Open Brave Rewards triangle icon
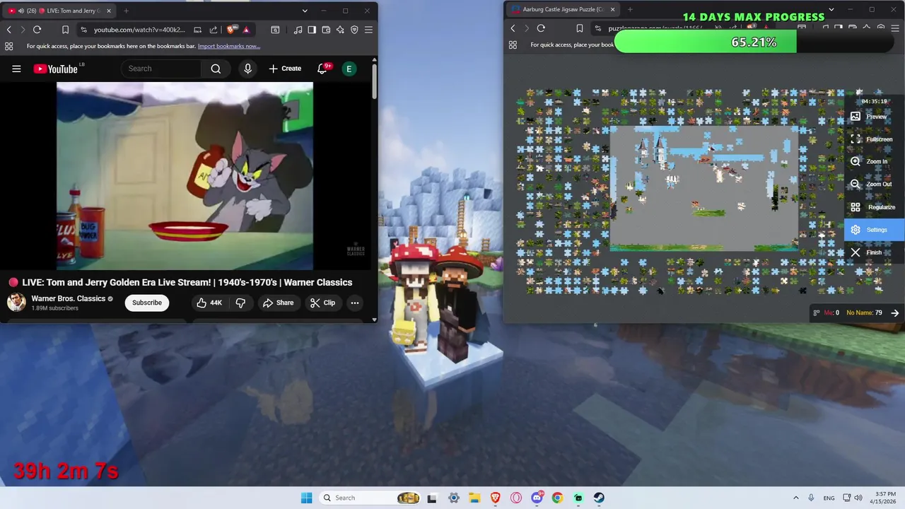Image resolution: width=905 pixels, height=509 pixels. pos(246,30)
